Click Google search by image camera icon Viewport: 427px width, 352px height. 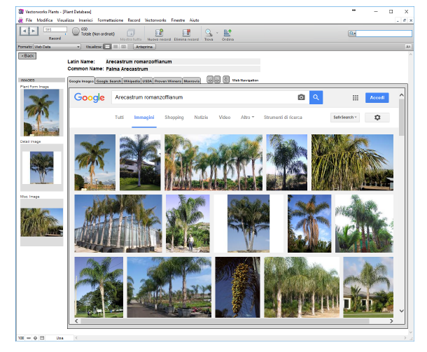[x=301, y=97]
